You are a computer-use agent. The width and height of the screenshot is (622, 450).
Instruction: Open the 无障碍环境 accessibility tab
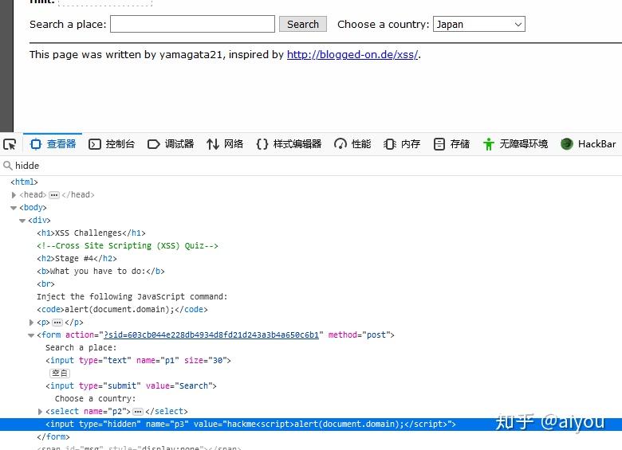click(x=515, y=144)
